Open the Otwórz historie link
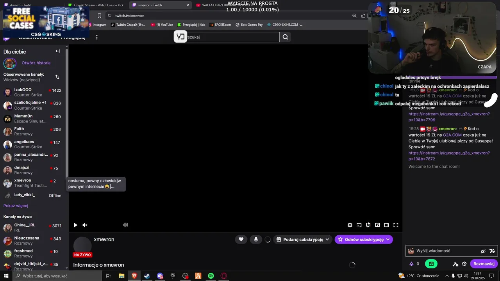The image size is (500, 281). 36,63
